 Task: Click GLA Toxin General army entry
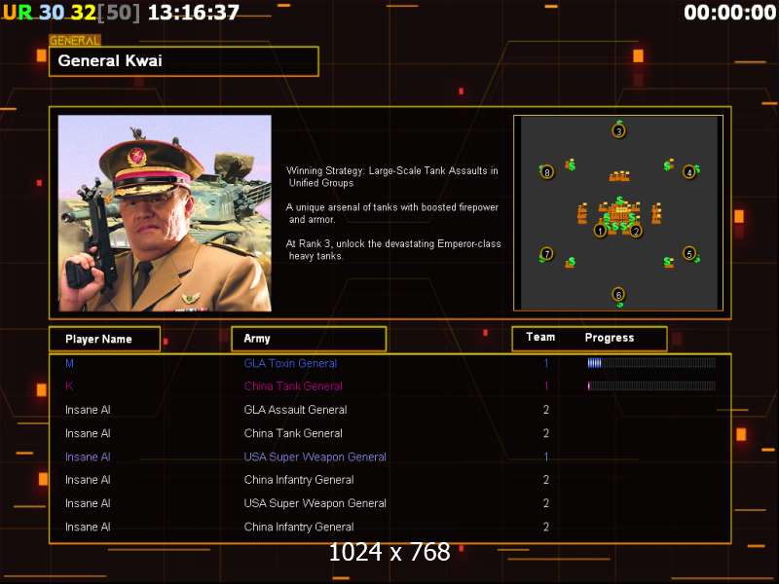pos(290,363)
